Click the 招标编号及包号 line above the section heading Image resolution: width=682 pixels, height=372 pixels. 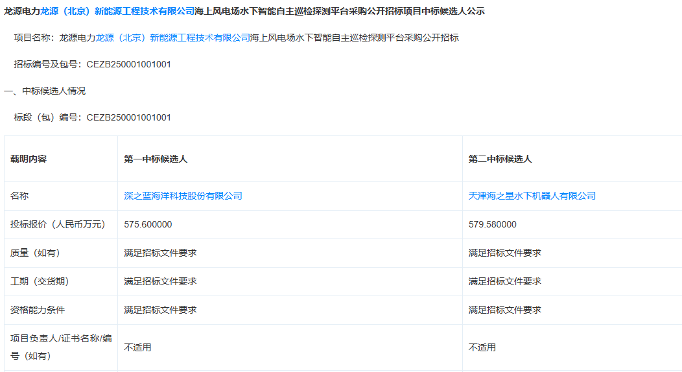pyautogui.click(x=92, y=64)
